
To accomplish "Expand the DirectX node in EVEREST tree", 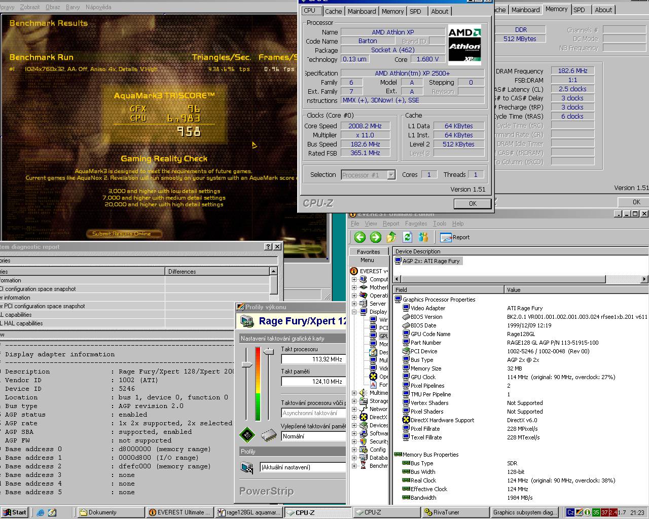I will click(x=354, y=417).
